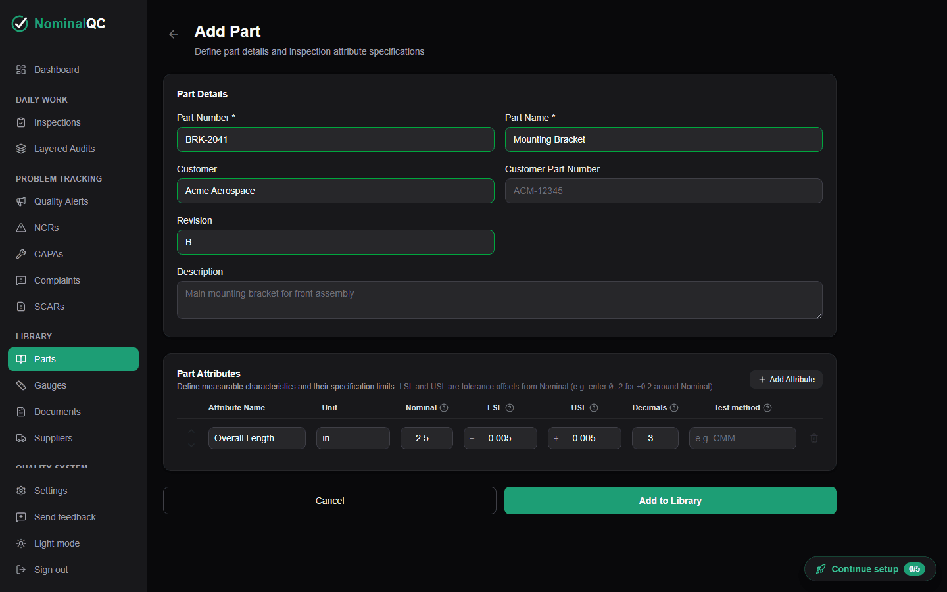
Task: Click the Description text area
Action: pos(500,300)
